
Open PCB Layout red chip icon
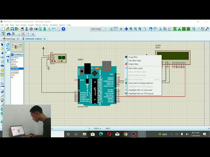click(x=31, y=29)
